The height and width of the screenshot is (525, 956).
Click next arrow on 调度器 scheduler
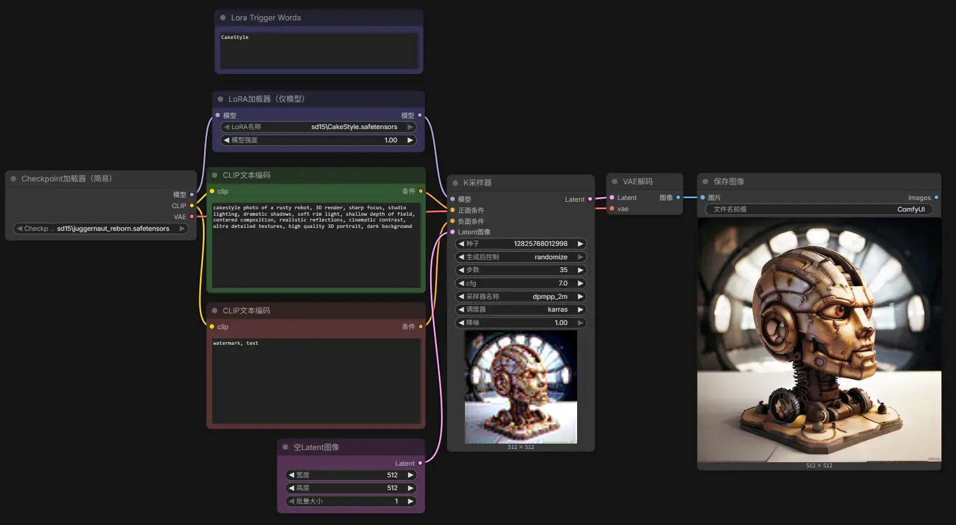pos(580,309)
